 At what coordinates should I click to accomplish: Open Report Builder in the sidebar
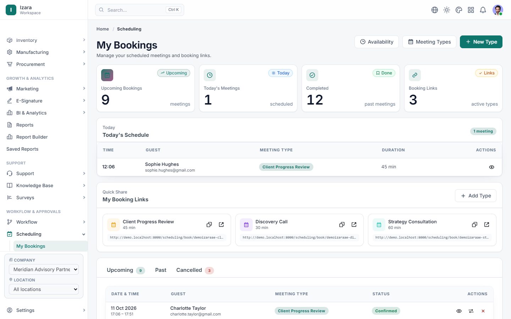[x=44, y=137]
